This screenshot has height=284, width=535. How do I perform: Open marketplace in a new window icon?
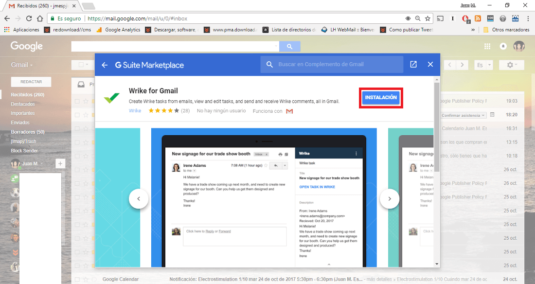pyautogui.click(x=413, y=65)
